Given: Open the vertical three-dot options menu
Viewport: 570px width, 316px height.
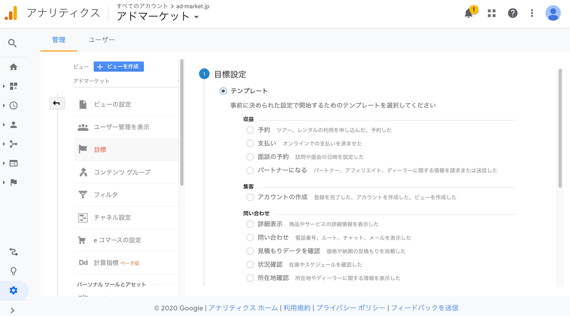Looking at the screenshot, I should (x=532, y=13).
